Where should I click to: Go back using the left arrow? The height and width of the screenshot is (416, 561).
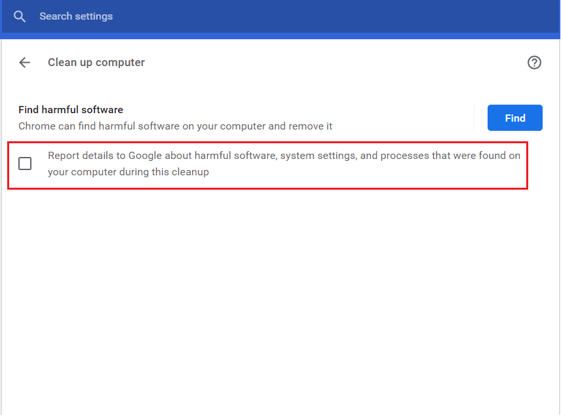(x=25, y=63)
